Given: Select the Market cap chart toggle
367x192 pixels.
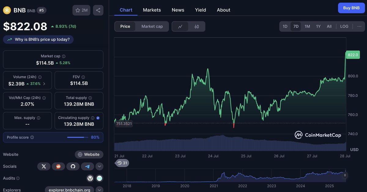Looking at the screenshot, I should click(x=152, y=27).
